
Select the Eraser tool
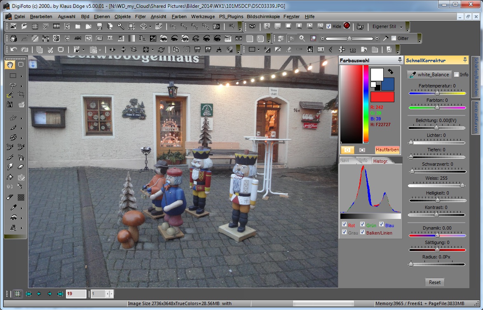pyautogui.click(x=21, y=167)
